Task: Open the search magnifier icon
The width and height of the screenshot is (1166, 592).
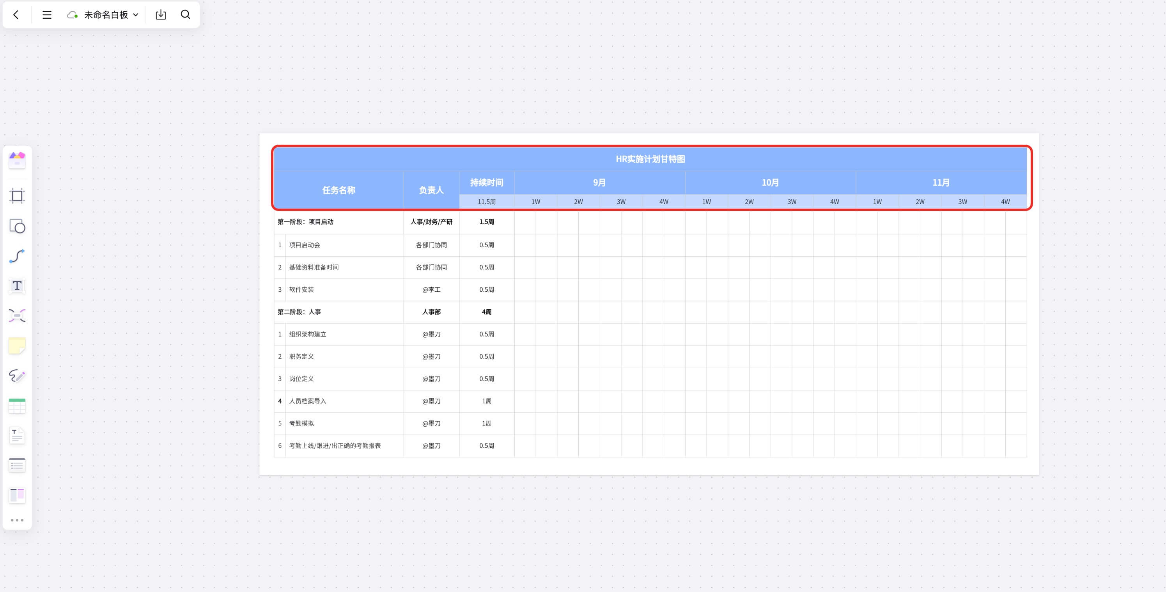Action: coord(186,14)
